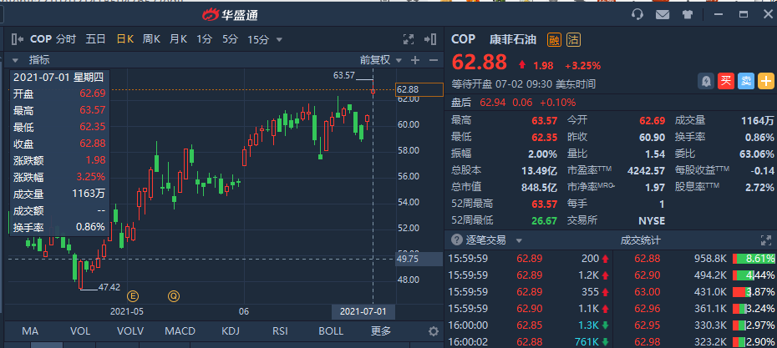This screenshot has width=777, height=348.
Task: Click the 沽 short-sell badge
Action: click(574, 39)
